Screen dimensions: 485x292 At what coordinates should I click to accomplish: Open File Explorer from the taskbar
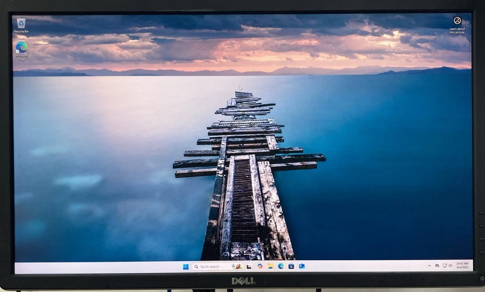(x=270, y=266)
